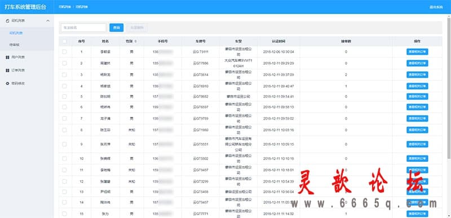Click the 认证时间 column header
The width and height of the screenshot is (451, 218).
click(278, 42)
